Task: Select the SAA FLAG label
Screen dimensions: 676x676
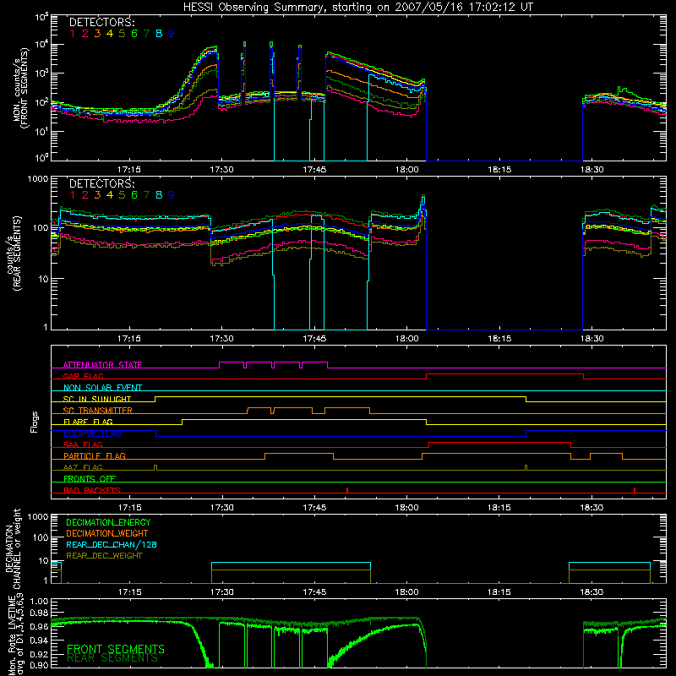Action: (x=83, y=444)
